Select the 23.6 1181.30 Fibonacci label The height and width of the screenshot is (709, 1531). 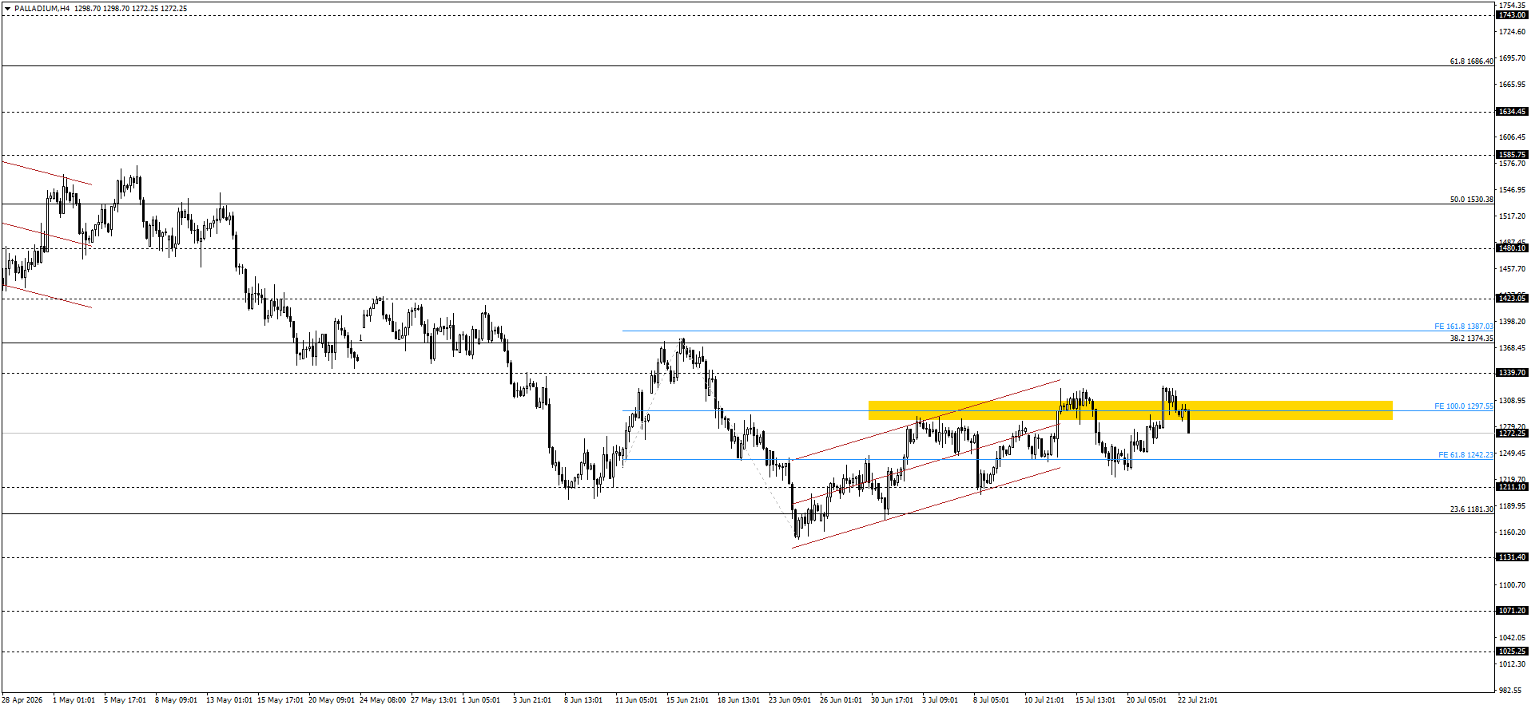click(x=1471, y=509)
